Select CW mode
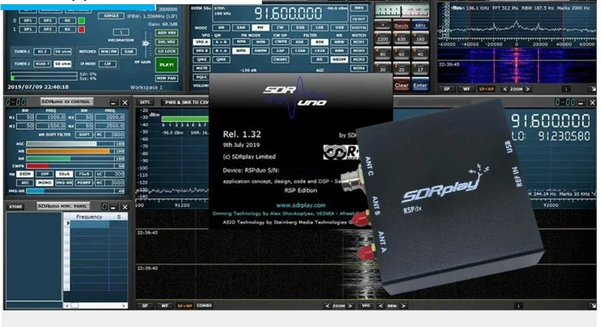The height and width of the screenshot is (327, 601). (x=280, y=28)
